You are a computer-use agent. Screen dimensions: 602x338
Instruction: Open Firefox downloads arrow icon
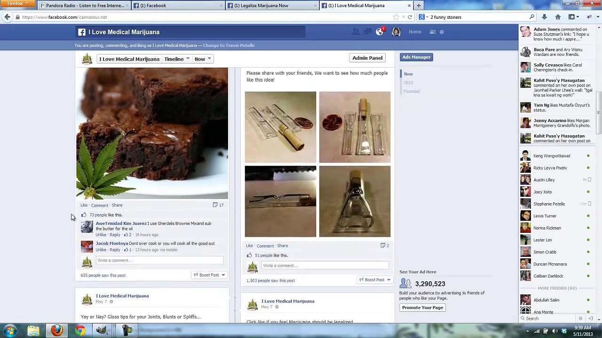click(x=544, y=17)
